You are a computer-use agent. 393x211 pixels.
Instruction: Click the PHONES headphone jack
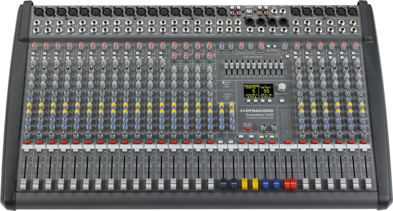283,12
